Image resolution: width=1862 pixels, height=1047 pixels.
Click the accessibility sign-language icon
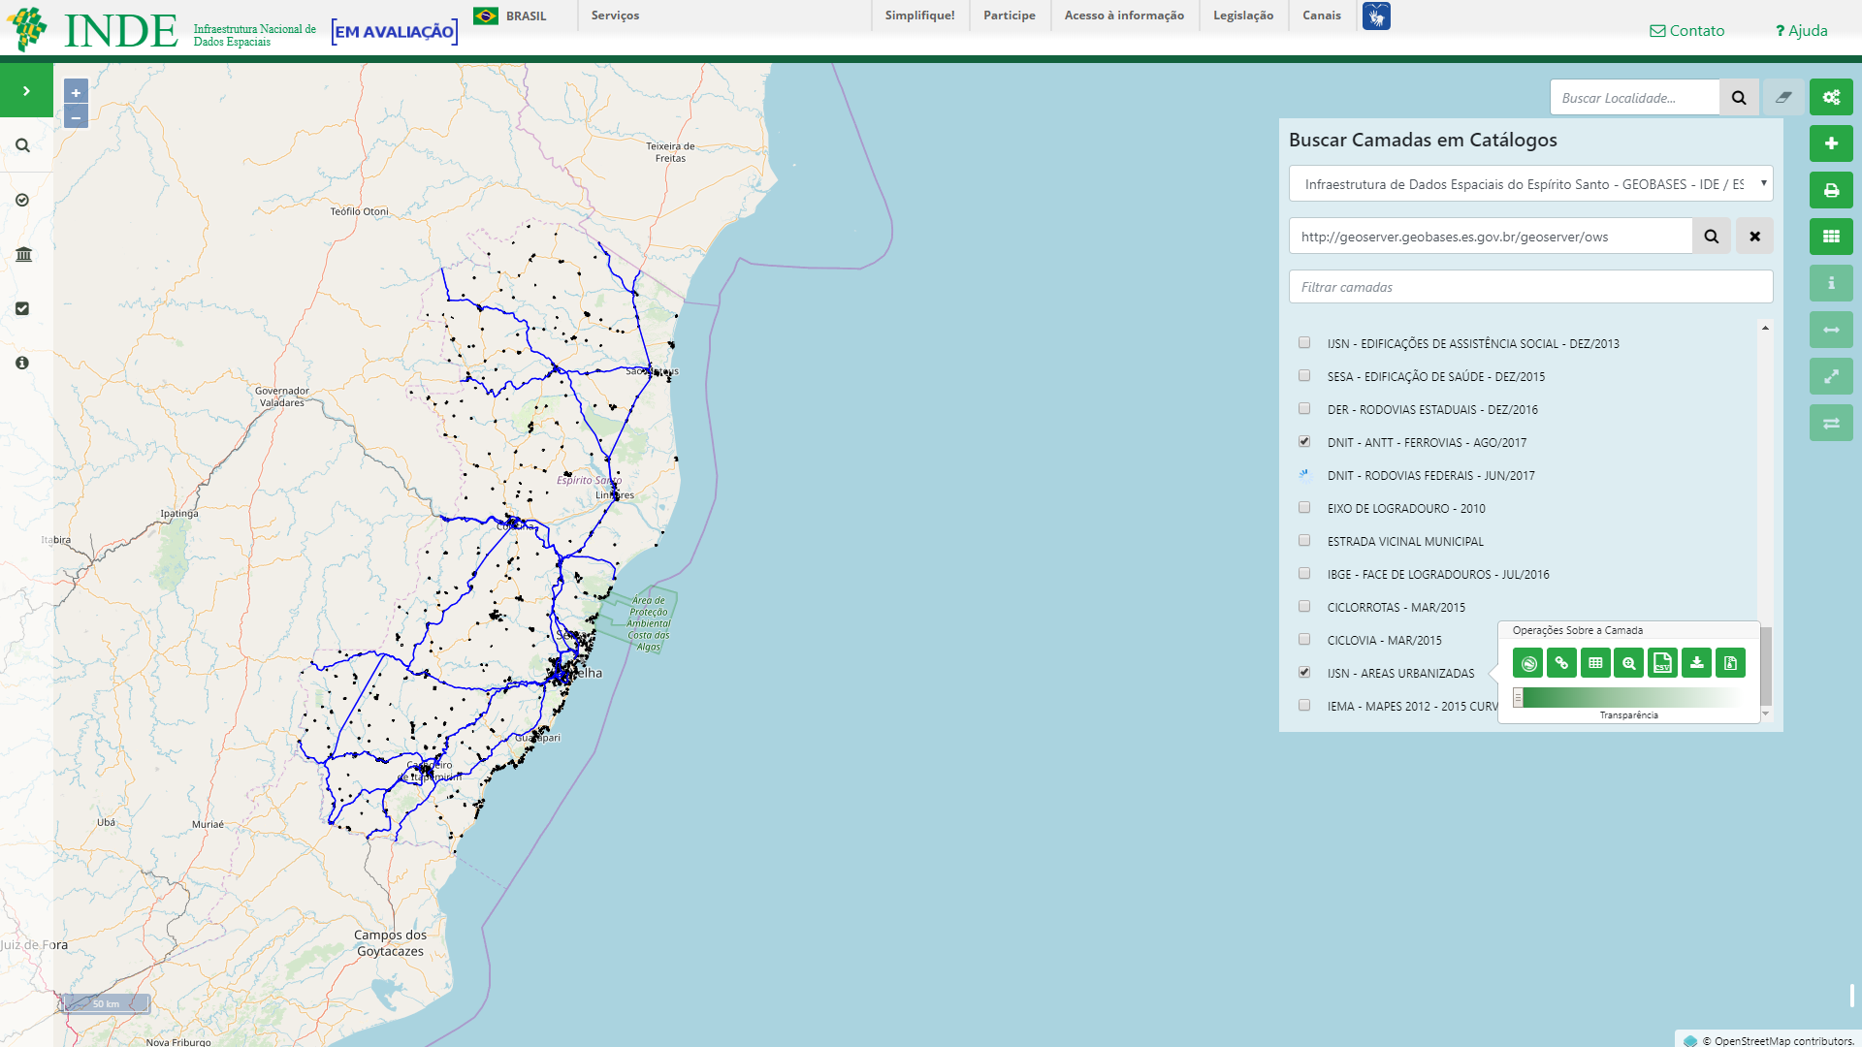tap(1376, 16)
